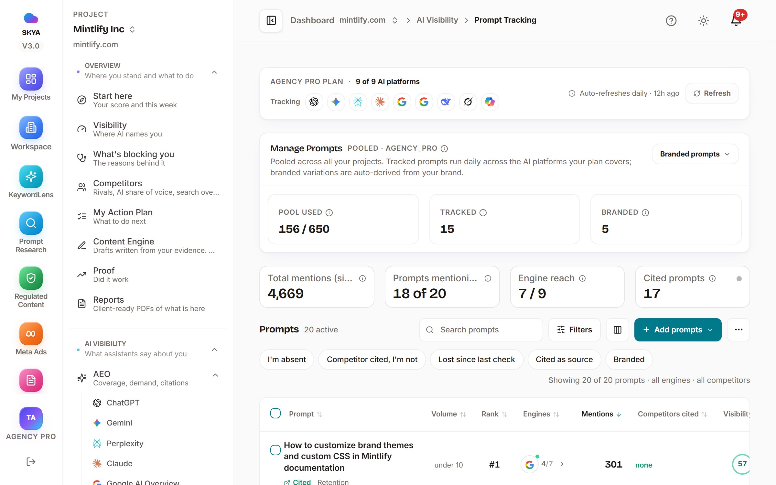Screen dimensions: 776x485
Task: Select ChatGPT under AEO
Action: (123, 403)
